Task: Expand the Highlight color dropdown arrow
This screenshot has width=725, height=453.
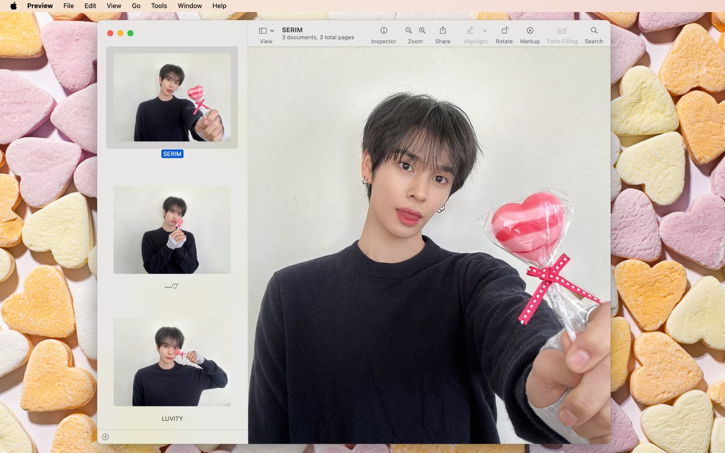Action: (485, 30)
